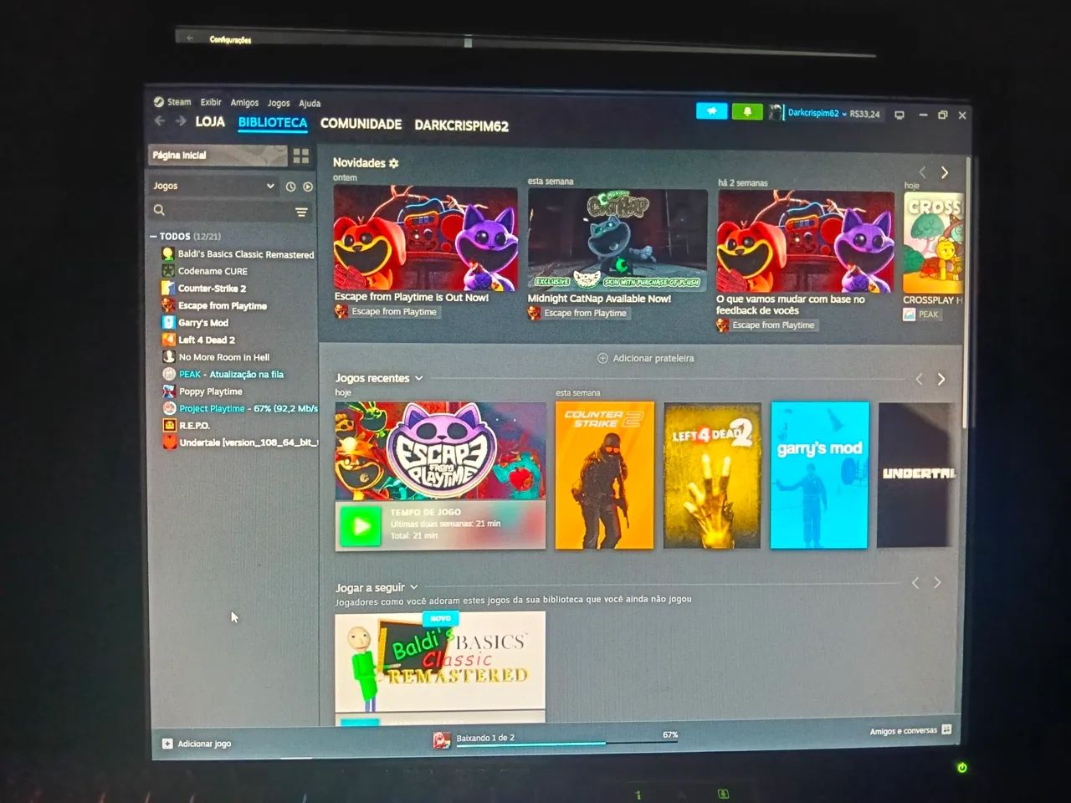The width and height of the screenshot is (1071, 803).
Task: Click next arrow in Novidades carousel
Action: coord(945,172)
